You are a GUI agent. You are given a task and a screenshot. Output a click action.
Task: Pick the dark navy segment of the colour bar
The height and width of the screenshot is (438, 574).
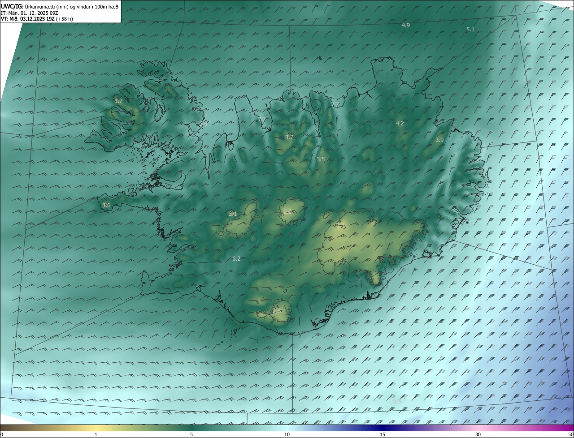point(383,428)
